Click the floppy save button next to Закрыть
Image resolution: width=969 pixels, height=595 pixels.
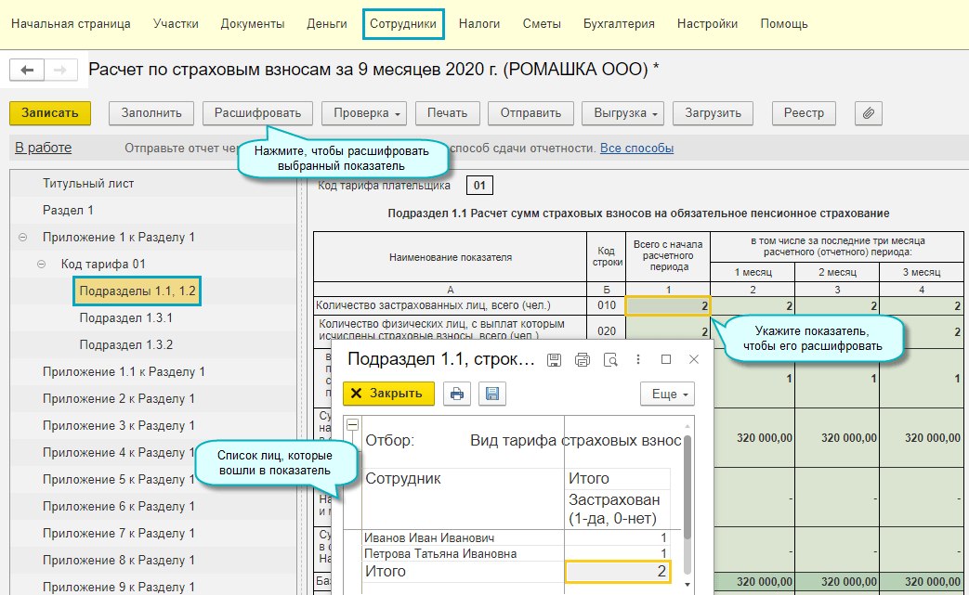pos(492,394)
